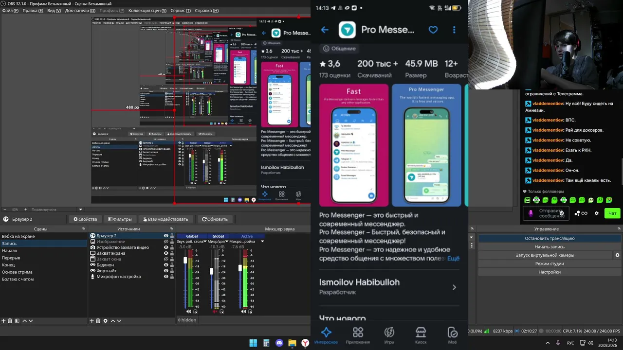
Task: Open Микр/доп channel dropdown arrow
Action: pyautogui.click(x=227, y=242)
